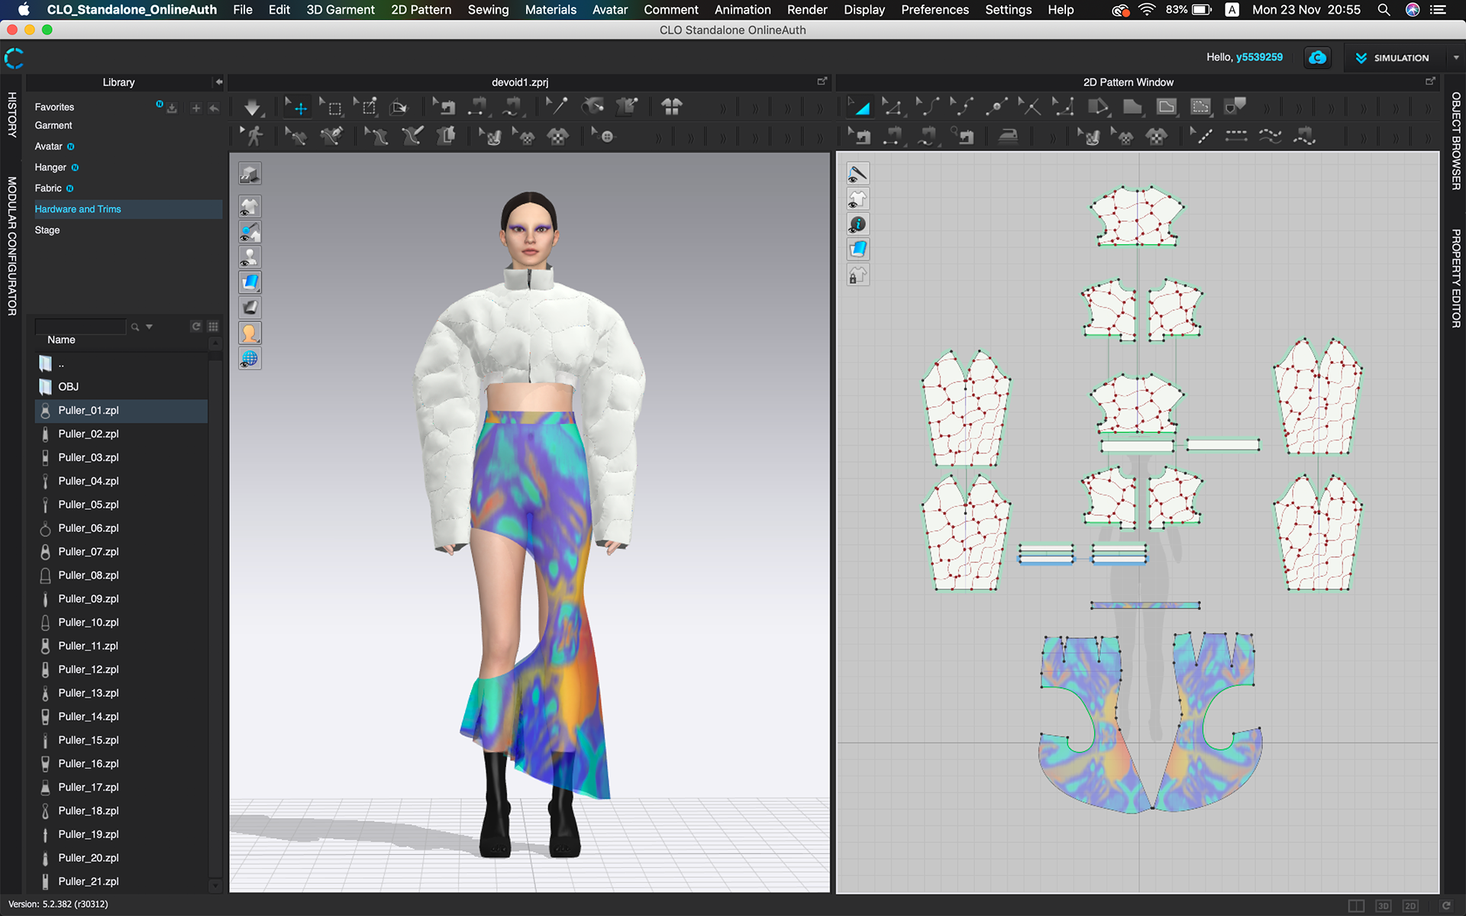This screenshot has width=1466, height=916.
Task: Click the y5539259 username link
Action: pos(1259,57)
